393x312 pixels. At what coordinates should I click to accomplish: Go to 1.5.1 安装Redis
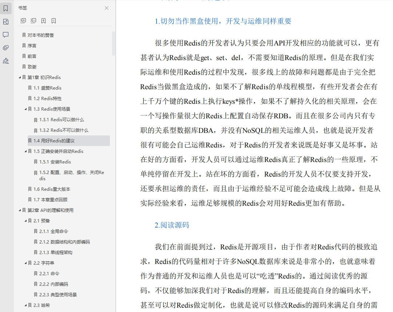click(55, 162)
